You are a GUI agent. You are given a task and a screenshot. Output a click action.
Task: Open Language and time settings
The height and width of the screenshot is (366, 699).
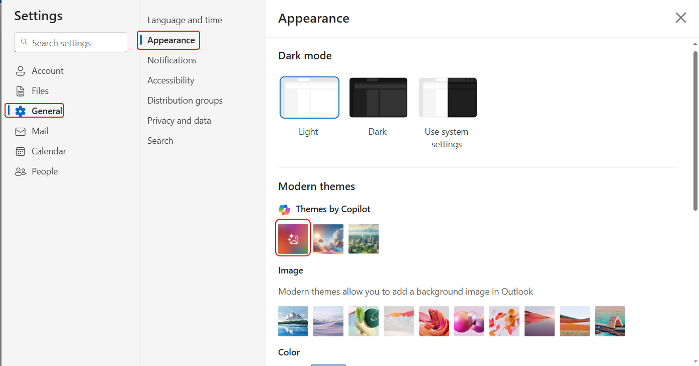pos(185,20)
